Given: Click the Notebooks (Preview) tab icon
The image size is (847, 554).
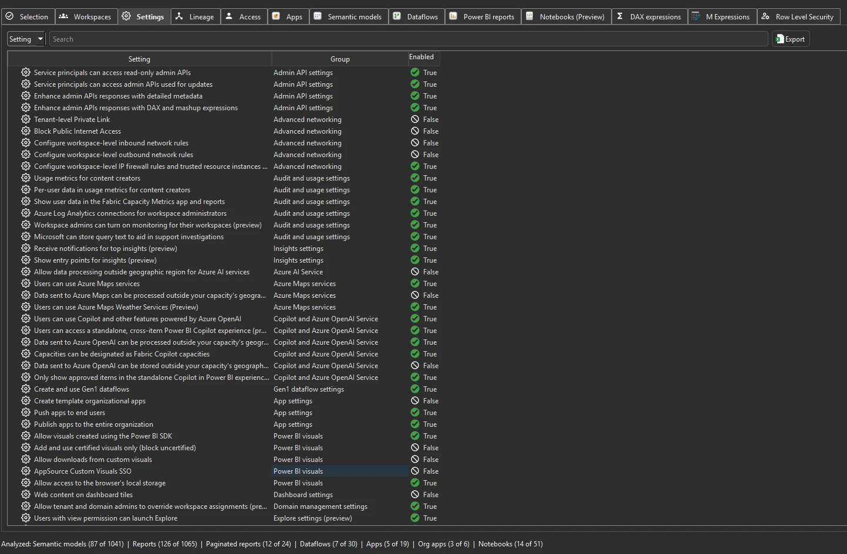Looking at the screenshot, I should point(529,16).
